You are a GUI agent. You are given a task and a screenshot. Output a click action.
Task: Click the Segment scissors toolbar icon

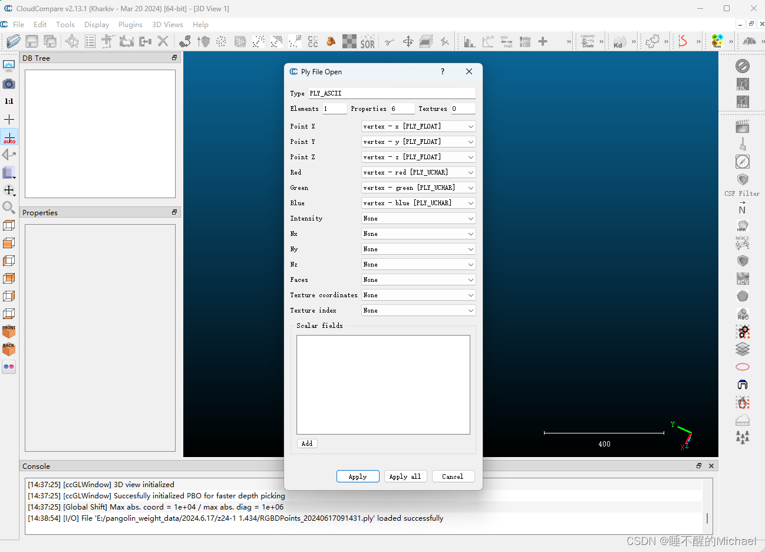pos(390,41)
